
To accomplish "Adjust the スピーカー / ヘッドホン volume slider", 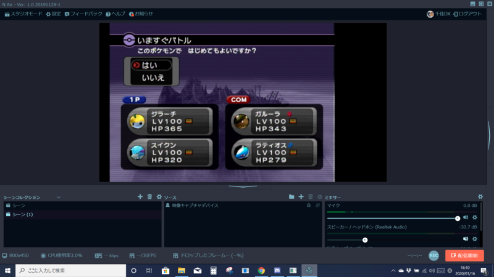I will pyautogui.click(x=392, y=240).
